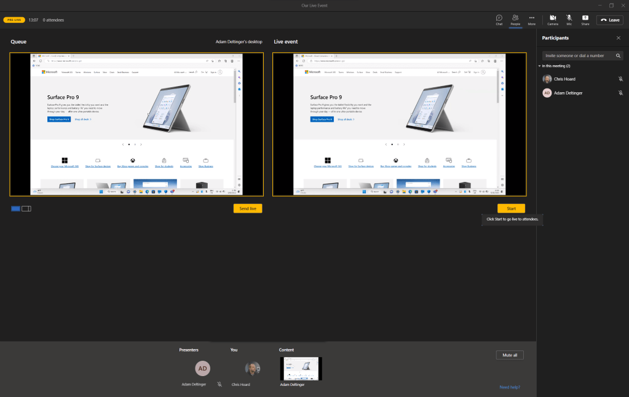Turn on the Camera
The height and width of the screenshot is (397, 629).
[553, 20]
